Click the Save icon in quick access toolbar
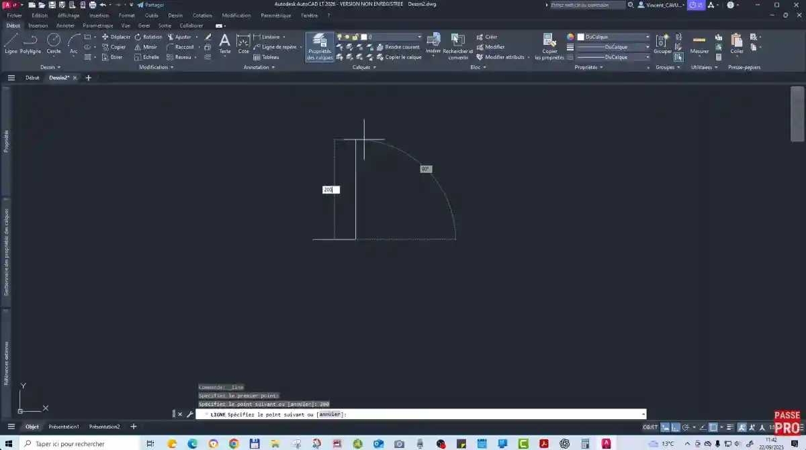806x450 pixels. pos(52,5)
